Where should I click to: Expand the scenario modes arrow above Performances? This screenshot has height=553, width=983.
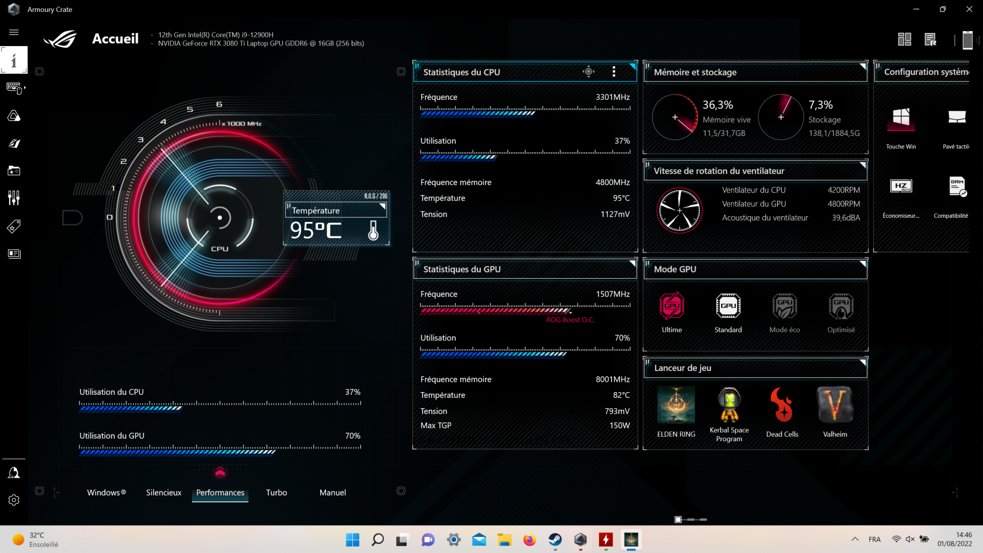(220, 472)
